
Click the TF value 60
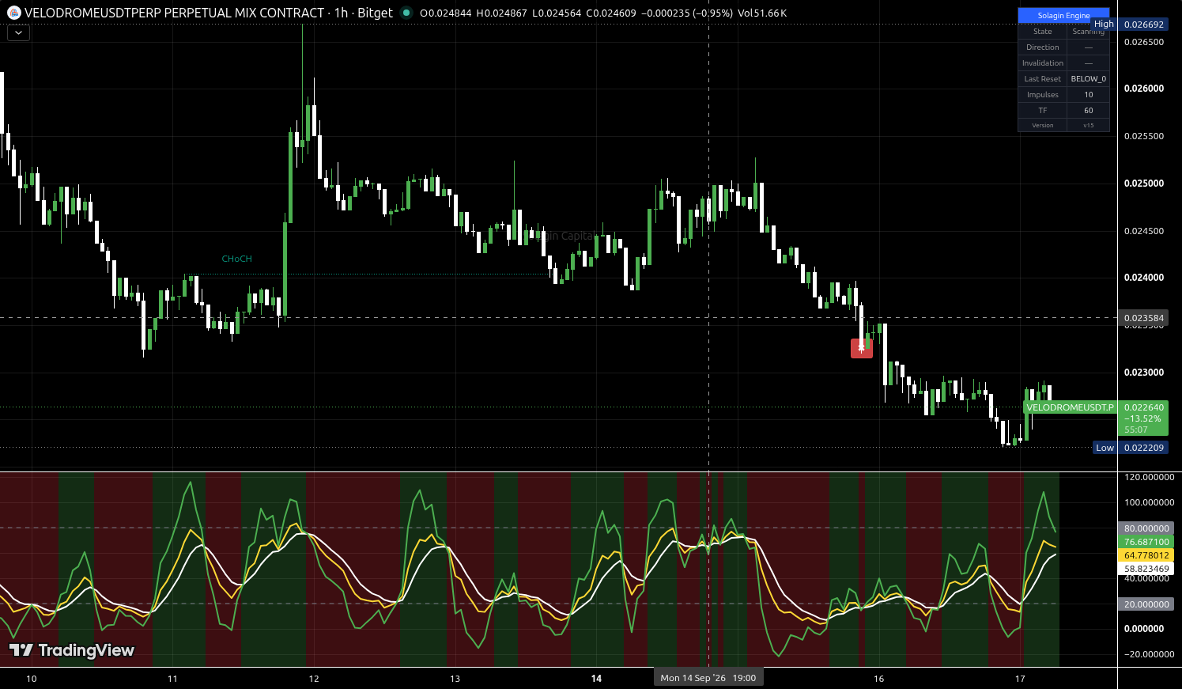click(1089, 111)
